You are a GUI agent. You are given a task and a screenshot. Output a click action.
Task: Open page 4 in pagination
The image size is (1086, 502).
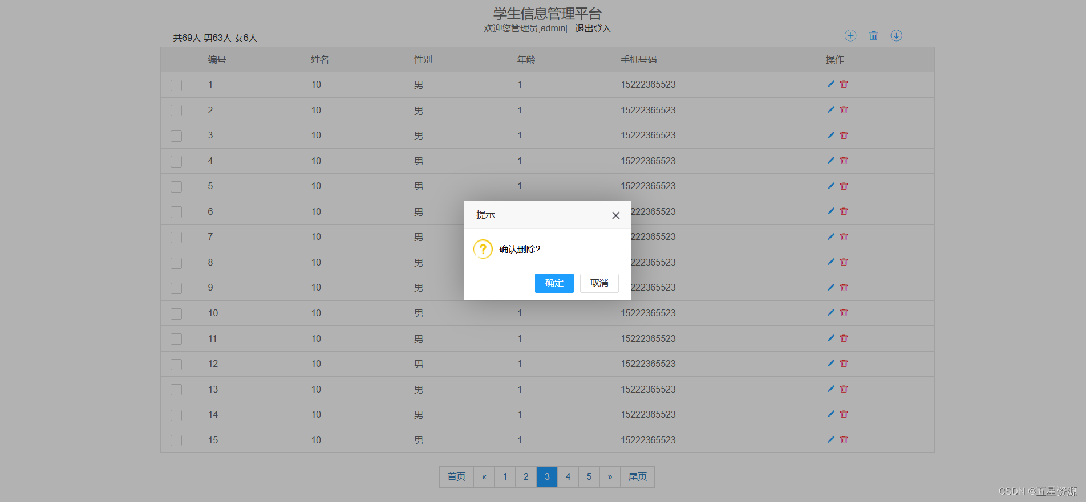568,477
